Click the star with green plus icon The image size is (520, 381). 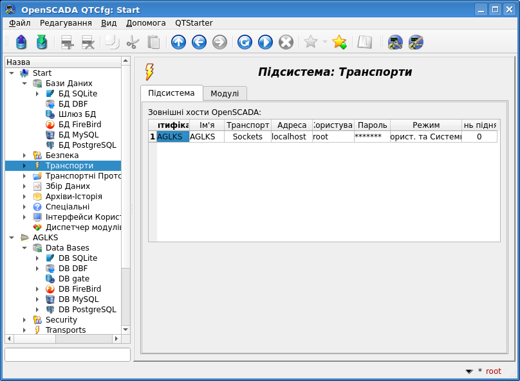(339, 42)
